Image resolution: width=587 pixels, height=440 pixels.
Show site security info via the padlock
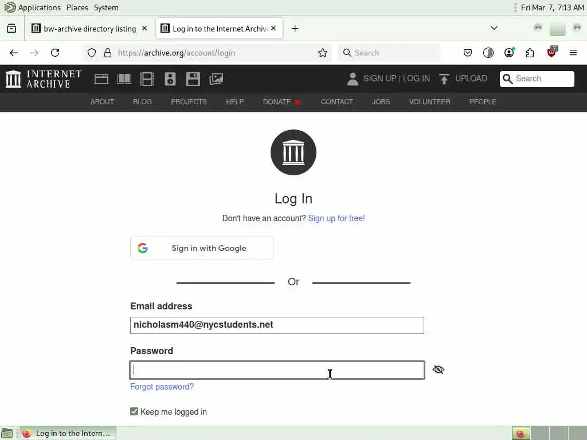[x=108, y=53]
